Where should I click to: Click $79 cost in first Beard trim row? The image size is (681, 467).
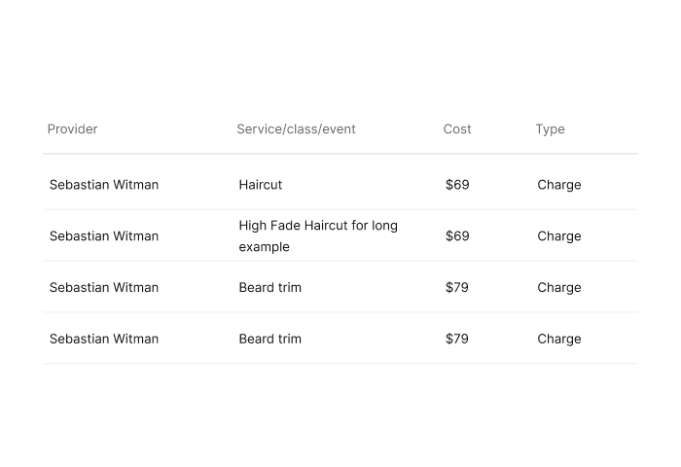click(x=457, y=287)
